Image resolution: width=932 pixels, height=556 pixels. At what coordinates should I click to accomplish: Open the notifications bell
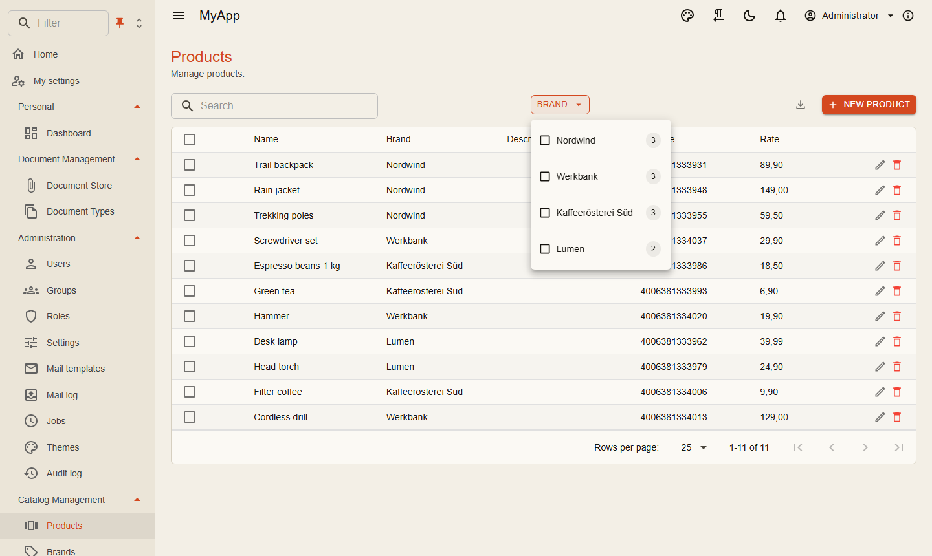[781, 16]
